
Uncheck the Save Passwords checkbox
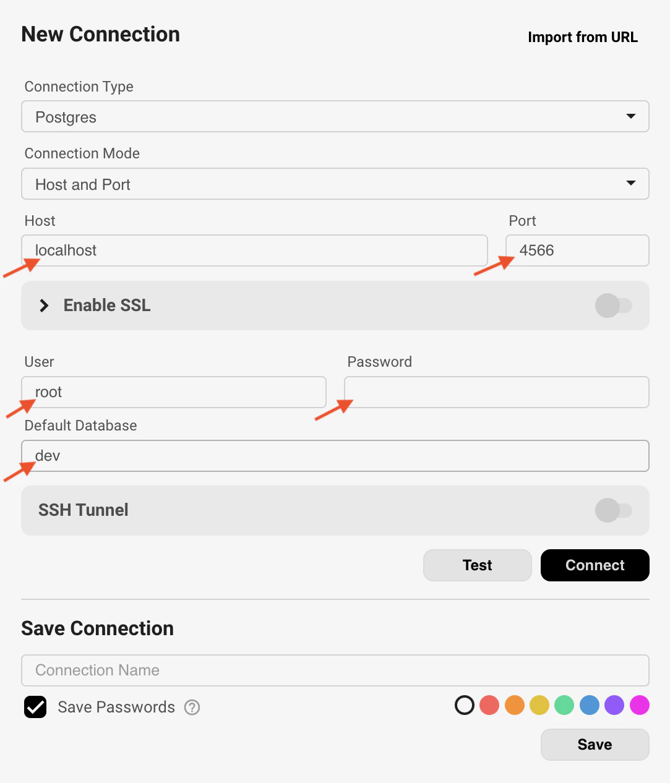(35, 707)
